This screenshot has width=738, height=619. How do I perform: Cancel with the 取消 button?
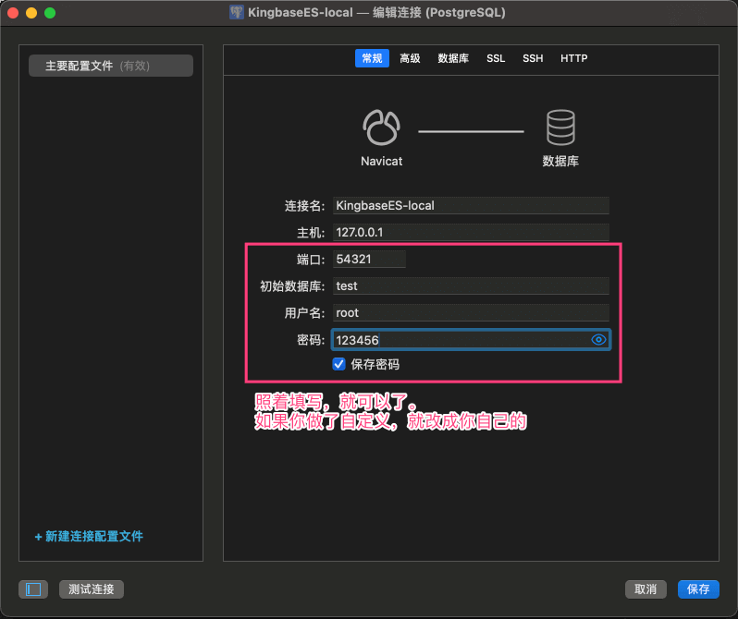[x=646, y=589]
